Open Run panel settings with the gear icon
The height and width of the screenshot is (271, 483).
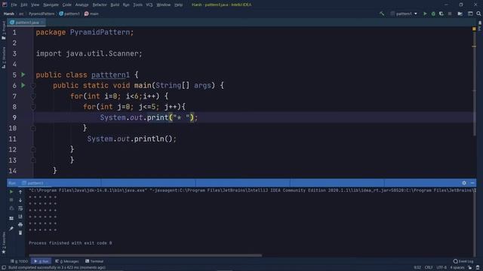[464, 183]
